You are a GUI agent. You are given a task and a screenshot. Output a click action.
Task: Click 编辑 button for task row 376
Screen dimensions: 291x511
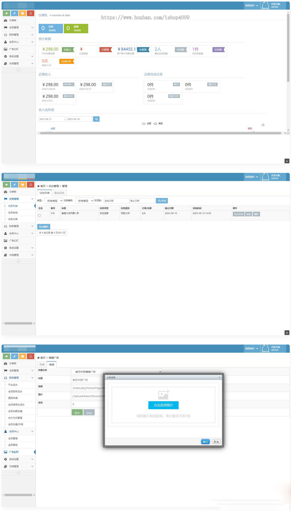pos(248,214)
